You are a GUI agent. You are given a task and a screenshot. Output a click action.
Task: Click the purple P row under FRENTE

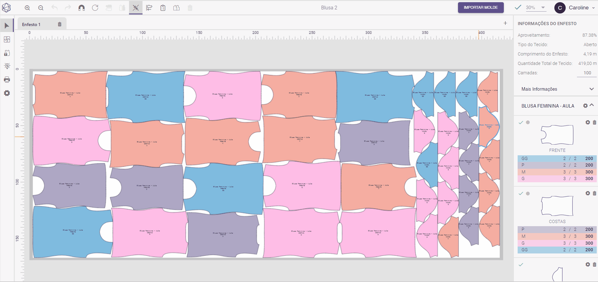pos(557,165)
